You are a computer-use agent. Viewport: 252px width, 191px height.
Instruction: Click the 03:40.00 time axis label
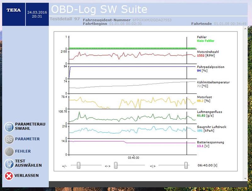pos(133,158)
